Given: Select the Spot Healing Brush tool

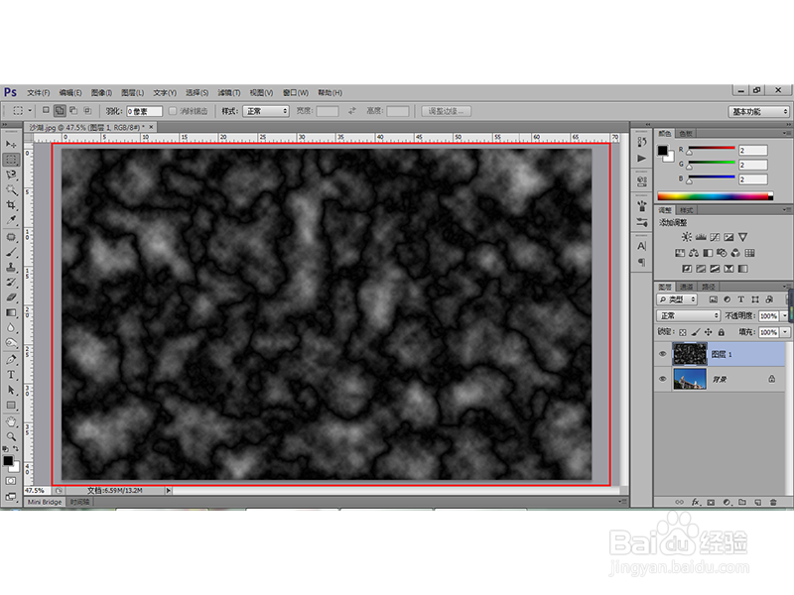Looking at the screenshot, I should (x=11, y=237).
